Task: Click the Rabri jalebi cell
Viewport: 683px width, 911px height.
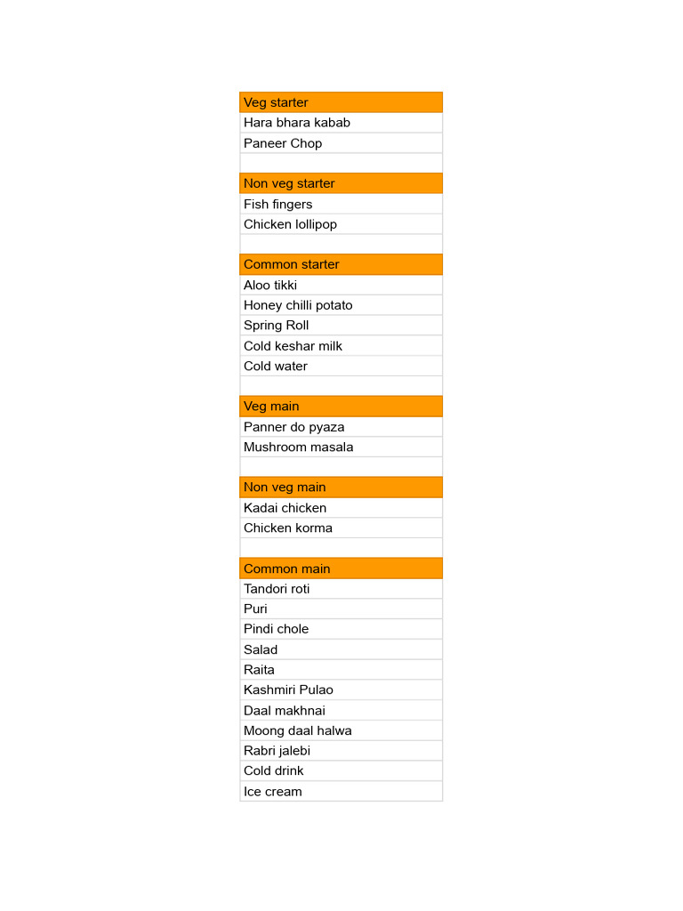Action: (341, 751)
